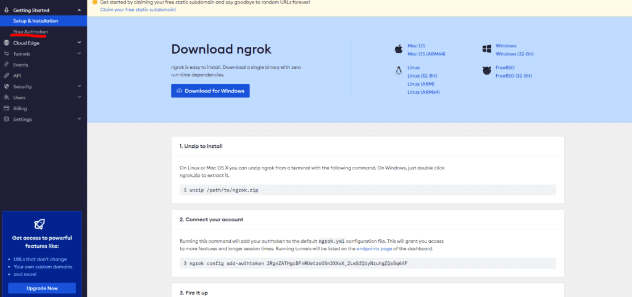Click the shield icon beside Security
Screen dimensions: 632x297
(6, 86)
